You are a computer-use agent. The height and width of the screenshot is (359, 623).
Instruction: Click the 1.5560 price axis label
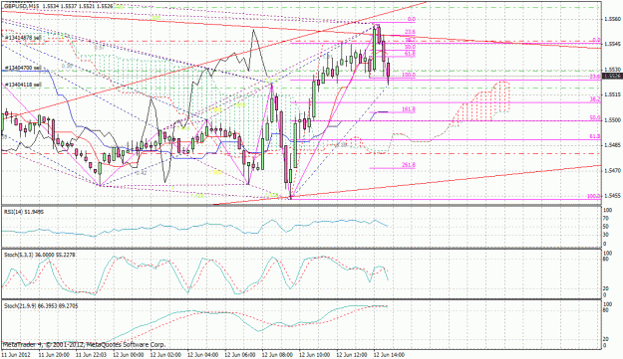pos(612,19)
